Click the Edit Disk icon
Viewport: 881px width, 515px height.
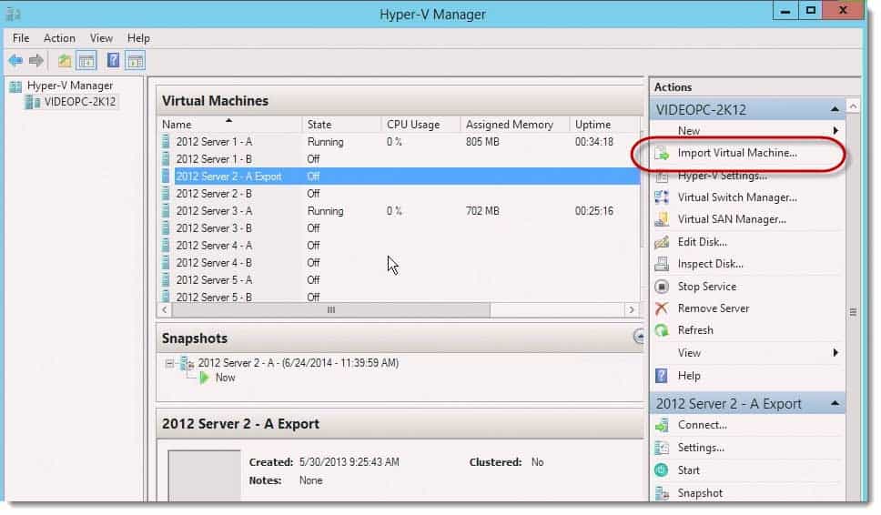(662, 241)
